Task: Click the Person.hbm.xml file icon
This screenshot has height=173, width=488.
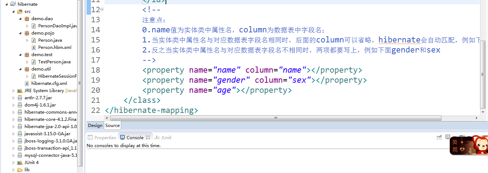Action: coord(34,47)
